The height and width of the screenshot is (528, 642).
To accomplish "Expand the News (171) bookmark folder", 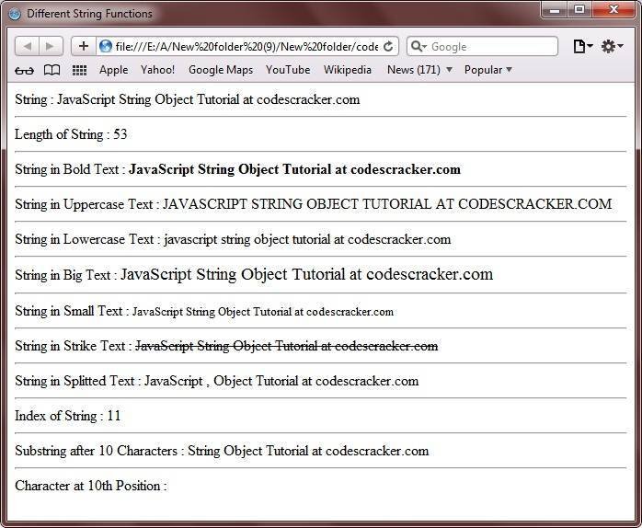I will coord(419,70).
